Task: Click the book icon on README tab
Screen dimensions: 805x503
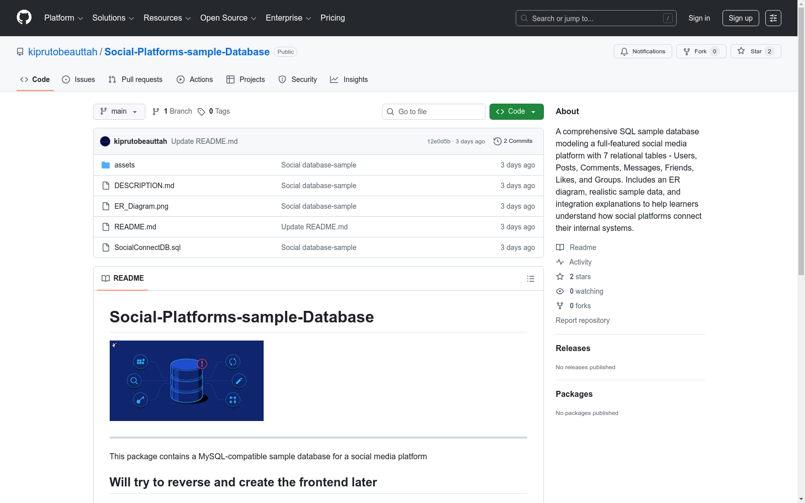Action: click(106, 278)
